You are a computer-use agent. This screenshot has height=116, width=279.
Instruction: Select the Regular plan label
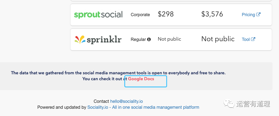pos(138,39)
